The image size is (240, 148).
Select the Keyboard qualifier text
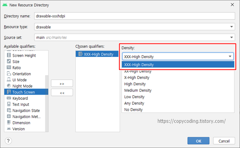tap(20, 98)
